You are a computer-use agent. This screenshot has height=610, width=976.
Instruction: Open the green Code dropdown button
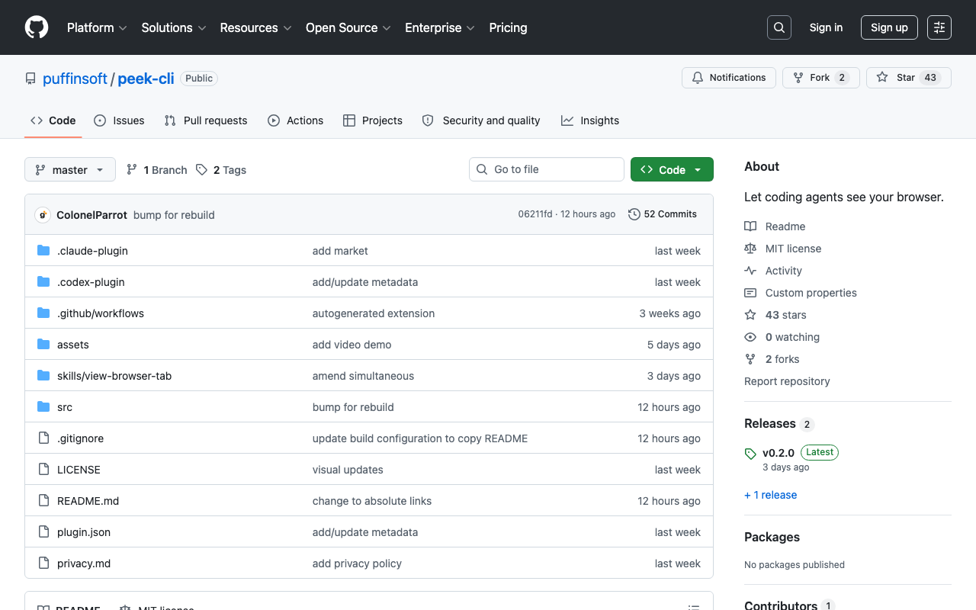[x=672, y=169]
